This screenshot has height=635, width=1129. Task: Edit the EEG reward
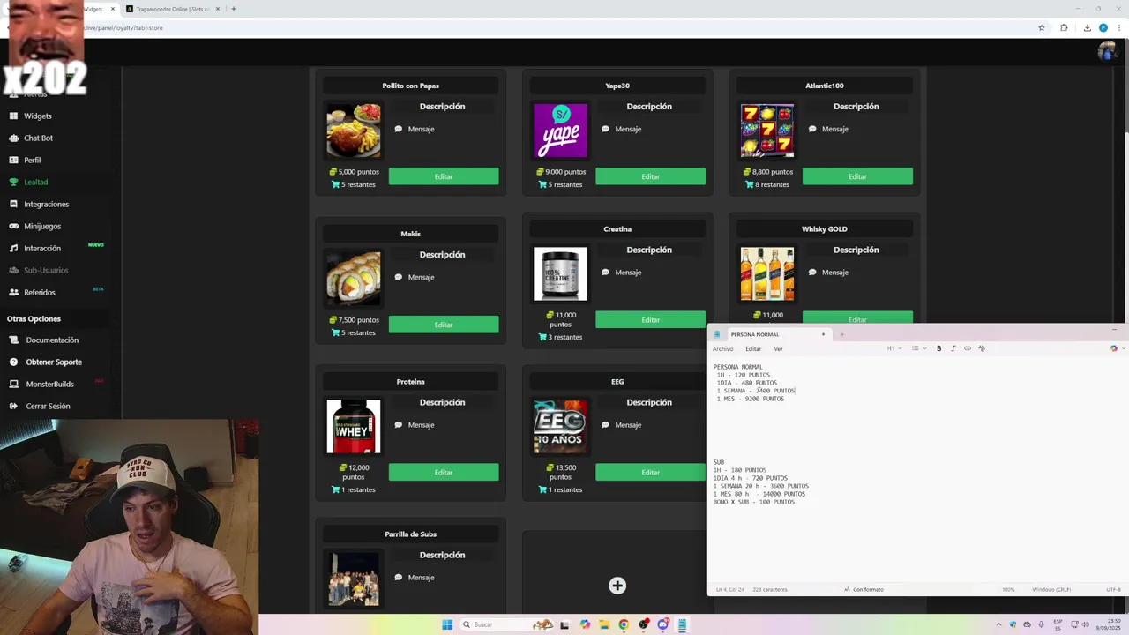[650, 472]
